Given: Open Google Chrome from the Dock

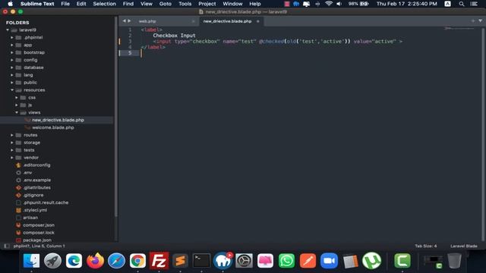Looking at the screenshot, I should pyautogui.click(x=137, y=261).
